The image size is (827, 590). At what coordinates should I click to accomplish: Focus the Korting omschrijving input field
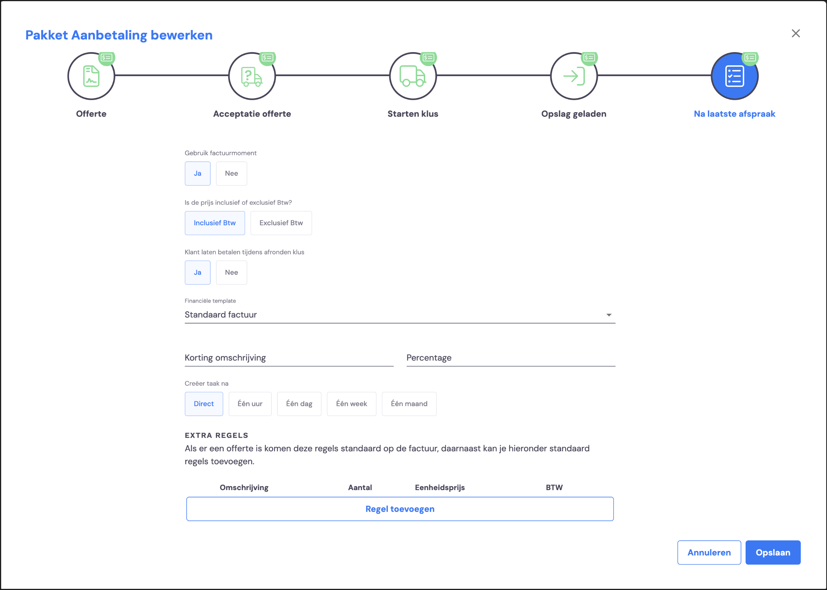[289, 358]
